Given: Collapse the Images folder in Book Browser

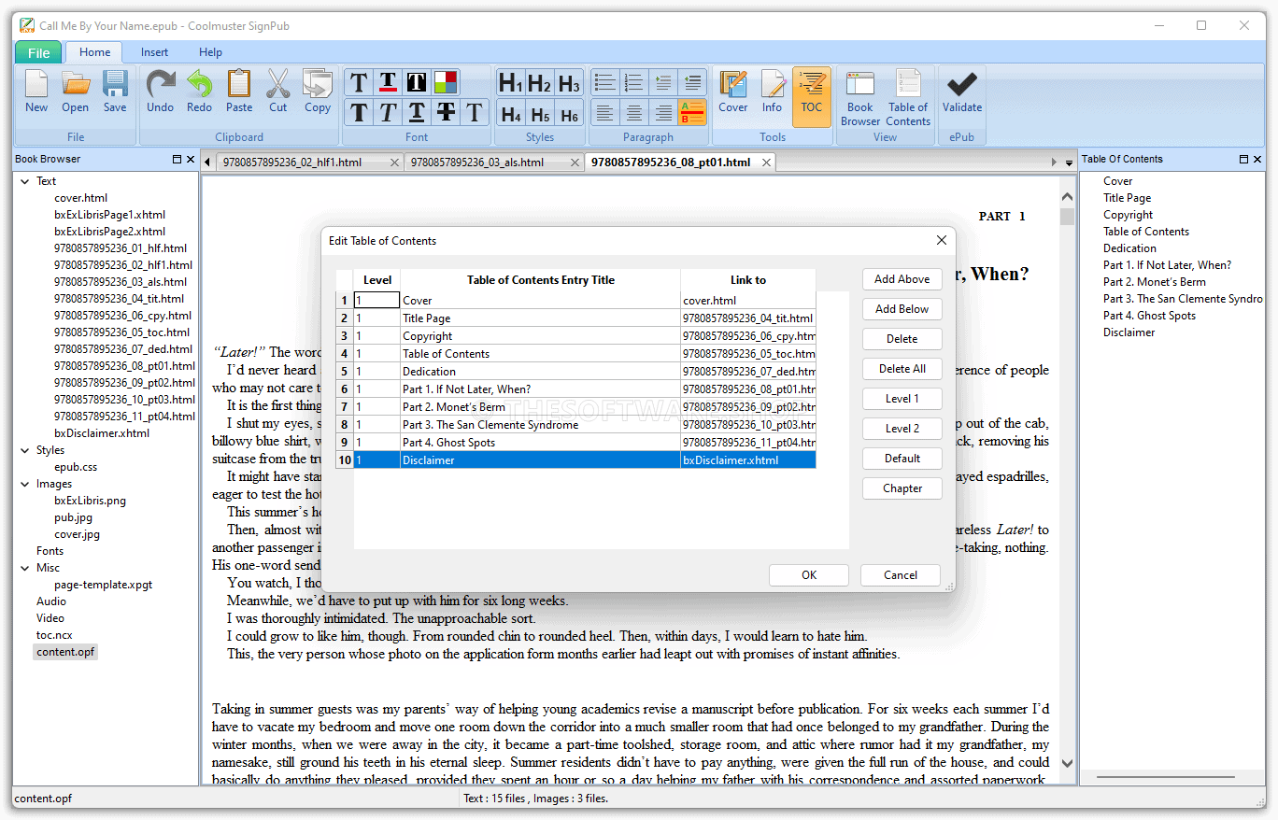Looking at the screenshot, I should 25,484.
